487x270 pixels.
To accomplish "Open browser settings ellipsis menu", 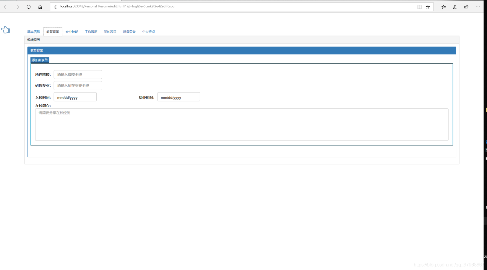I will pyautogui.click(x=478, y=7).
